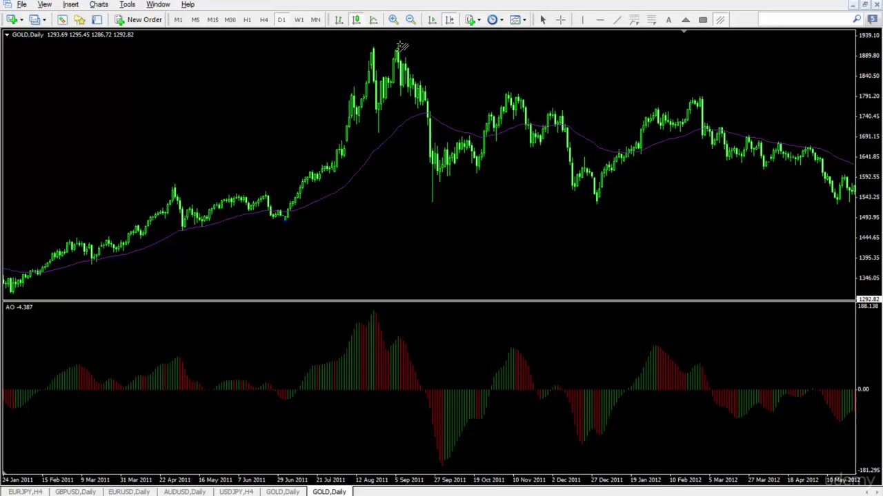Toggle the Terminal window icon

coord(97,20)
